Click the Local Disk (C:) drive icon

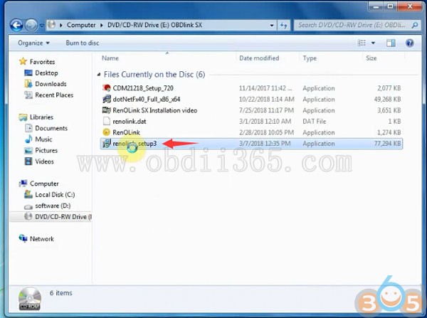(28, 194)
